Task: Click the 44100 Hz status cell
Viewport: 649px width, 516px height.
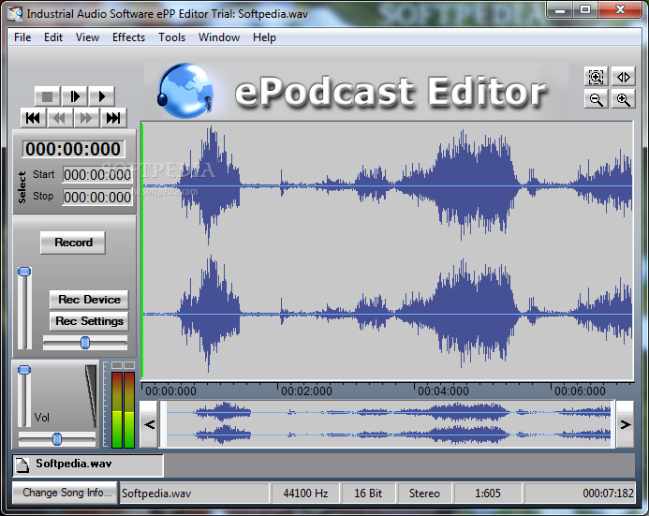Action: click(305, 494)
